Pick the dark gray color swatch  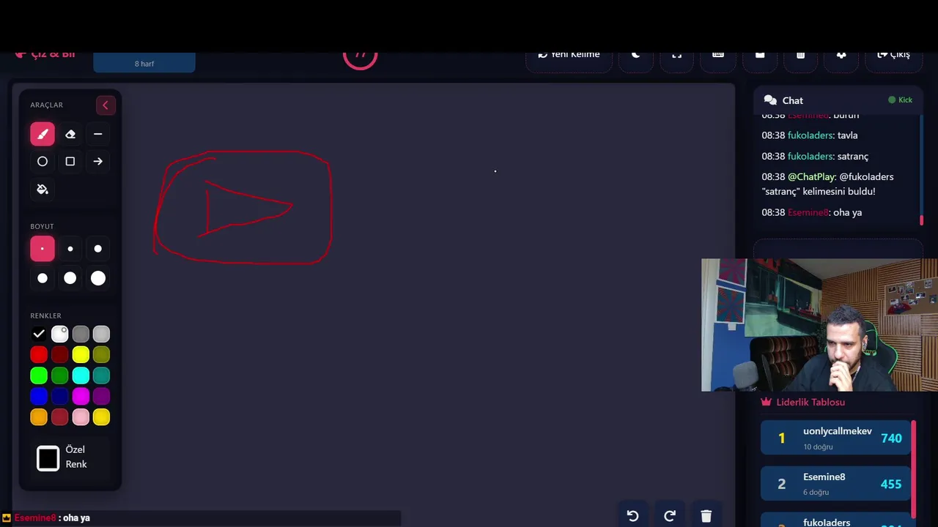81,334
